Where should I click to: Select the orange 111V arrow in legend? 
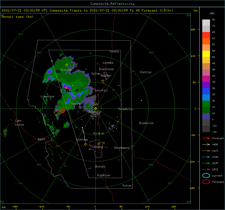206,151
